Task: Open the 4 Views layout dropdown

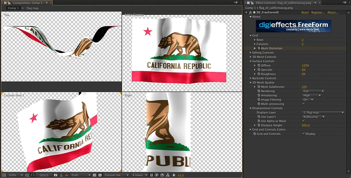Action: (x=140, y=175)
